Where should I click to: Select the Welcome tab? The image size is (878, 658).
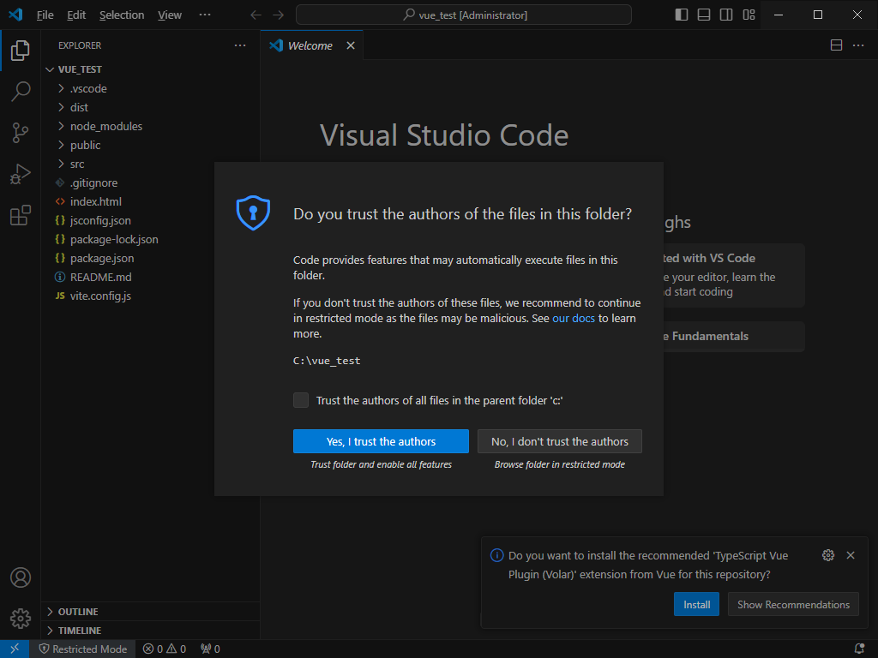[x=310, y=45]
